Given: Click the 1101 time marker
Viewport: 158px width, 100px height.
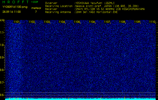Looking at the screenshot, I should click(x=17, y=22).
